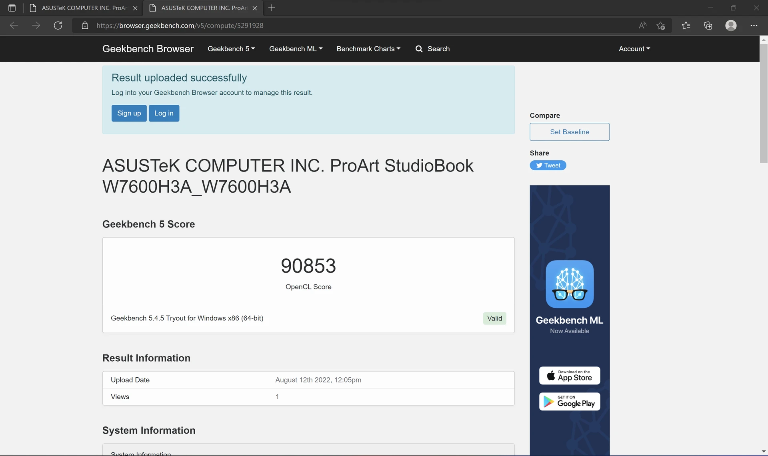Image resolution: width=768 pixels, height=456 pixels.
Task: Open the Account dropdown menu
Action: [x=634, y=49]
